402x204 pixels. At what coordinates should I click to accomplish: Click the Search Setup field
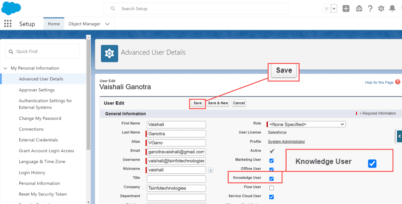tap(196, 9)
